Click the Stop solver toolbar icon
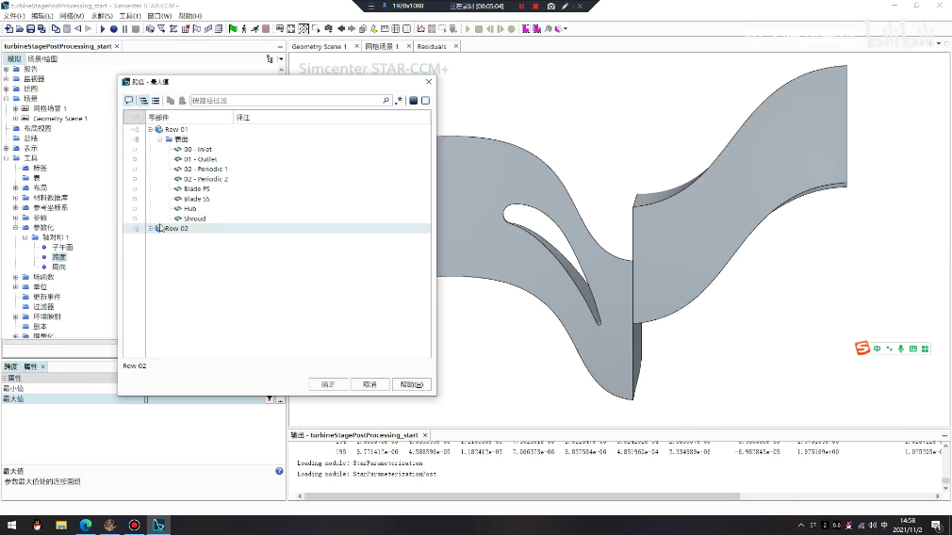 (x=136, y=28)
